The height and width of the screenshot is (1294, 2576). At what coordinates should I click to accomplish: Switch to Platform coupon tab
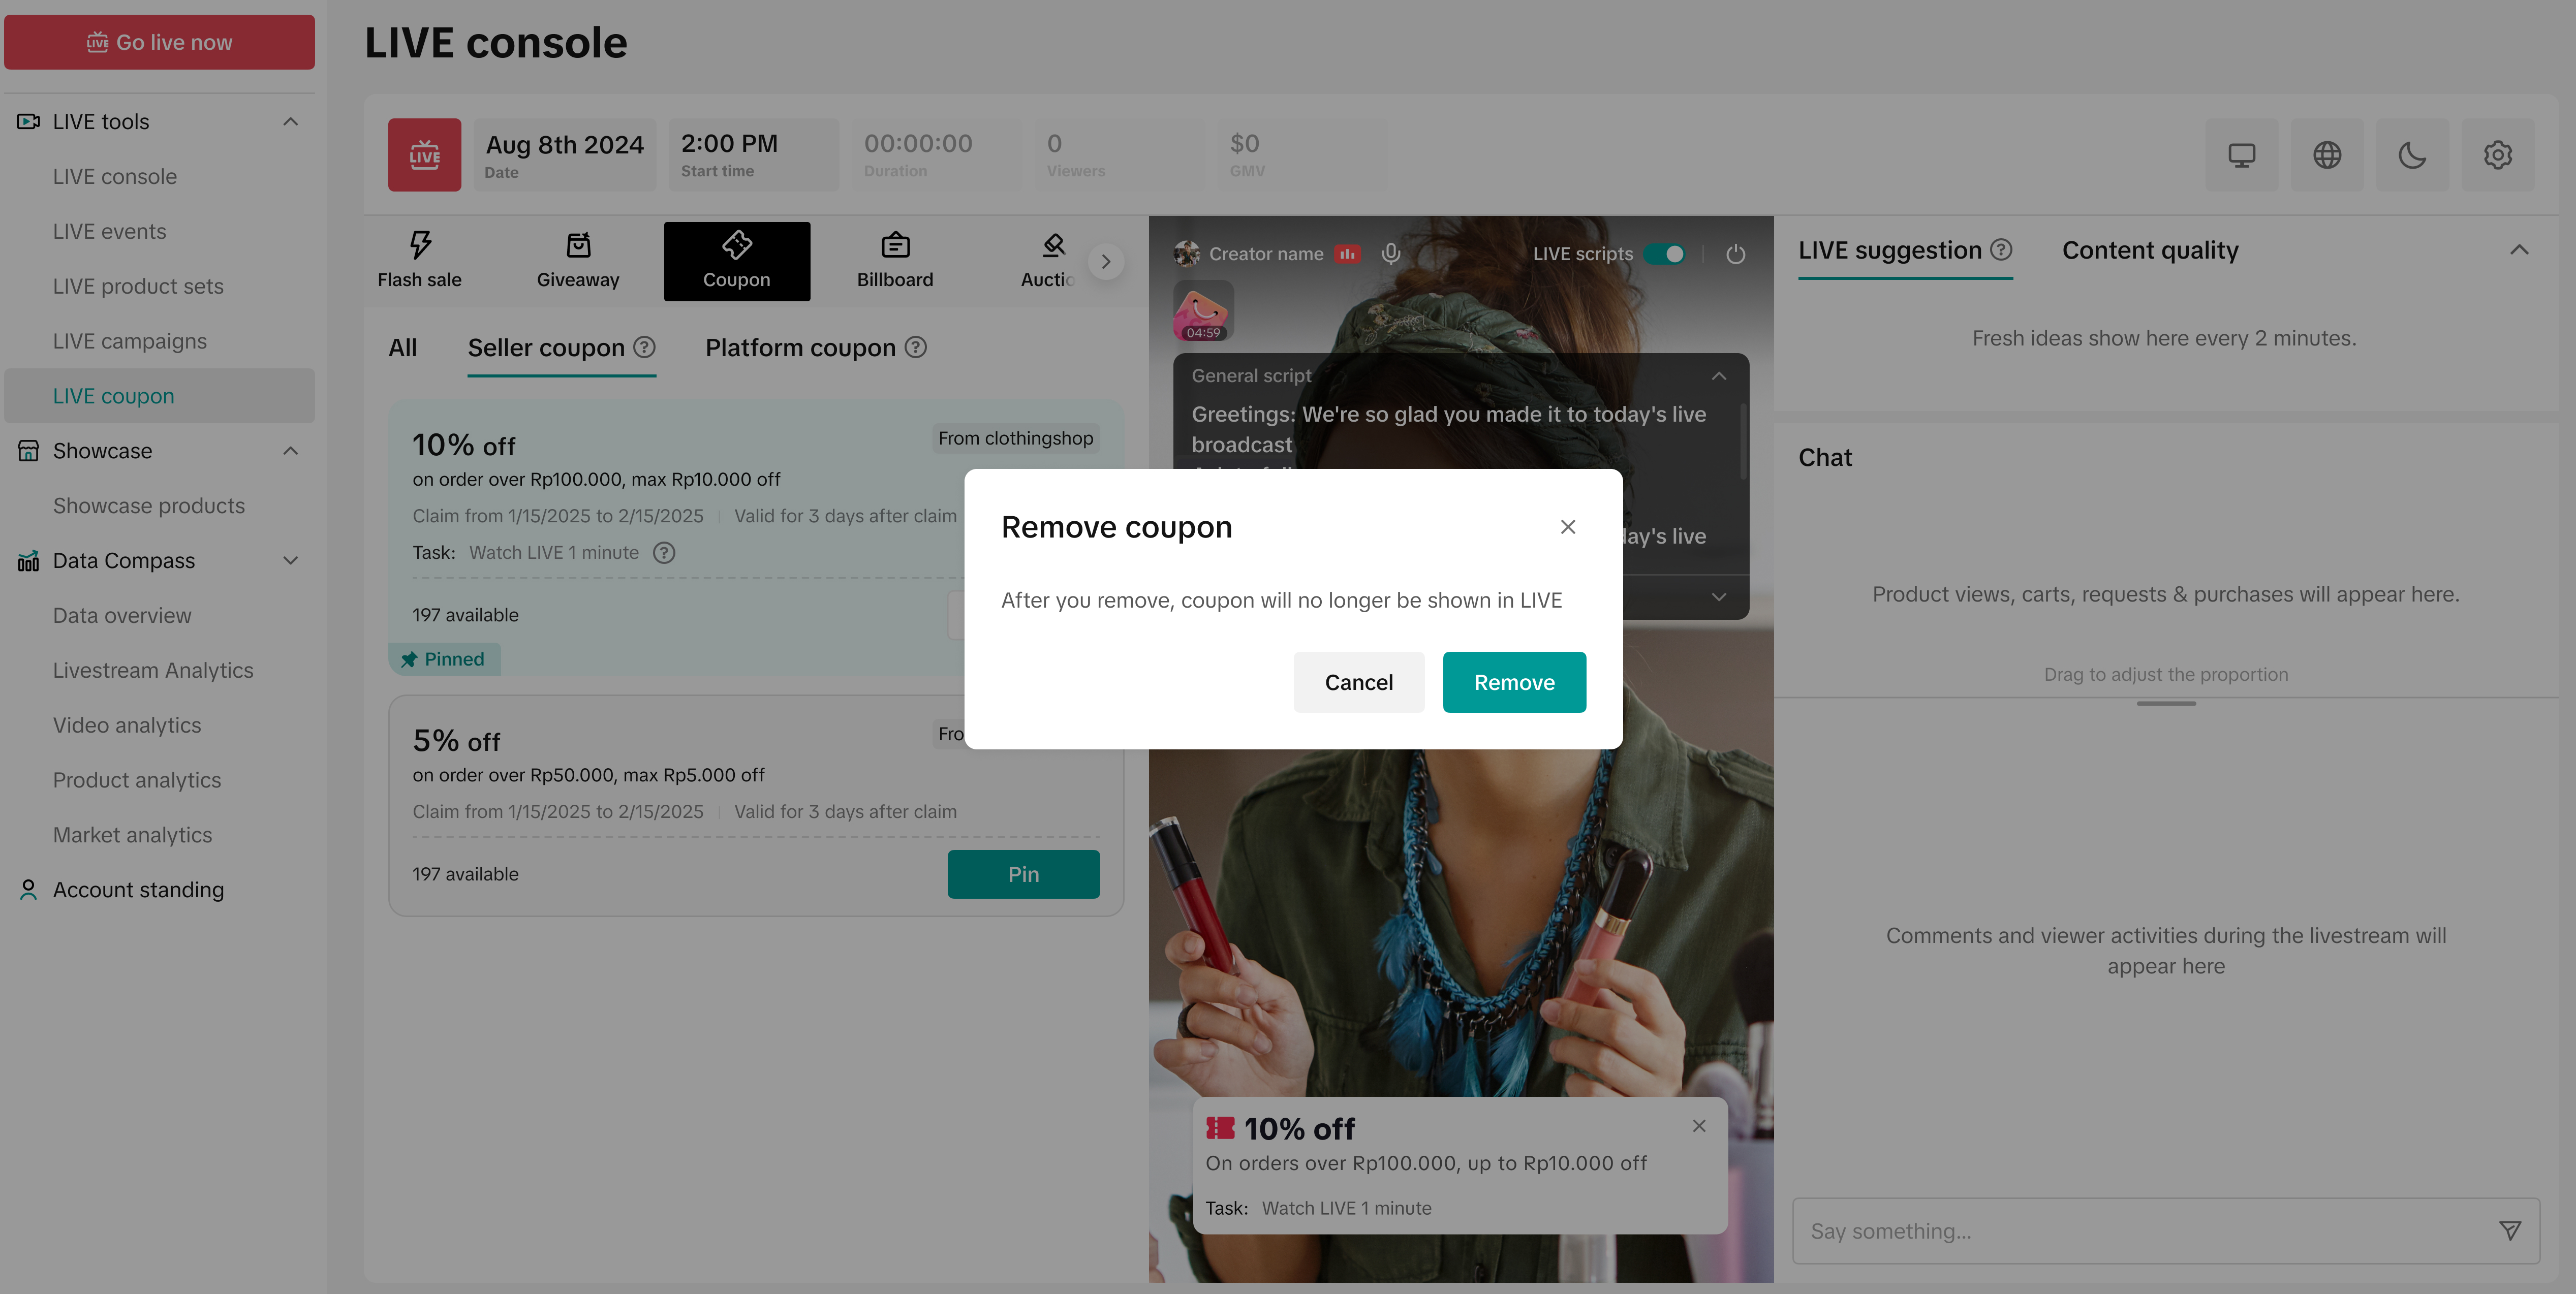(x=800, y=348)
